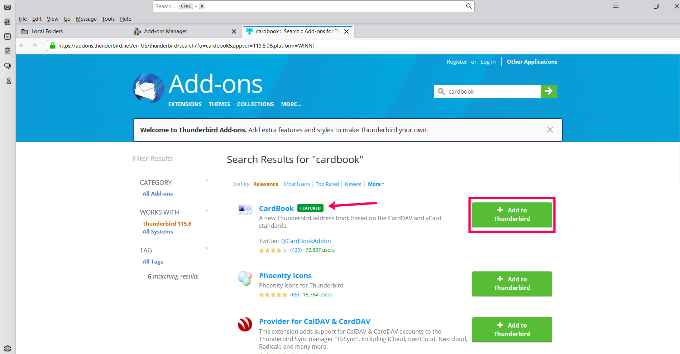Add CardBook to Thunderbird
The image size is (680, 354).
click(512, 215)
